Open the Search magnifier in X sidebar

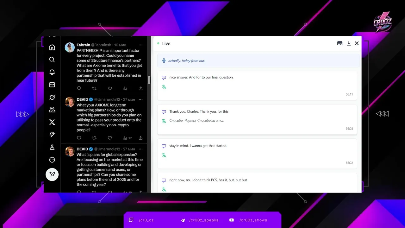(x=52, y=60)
